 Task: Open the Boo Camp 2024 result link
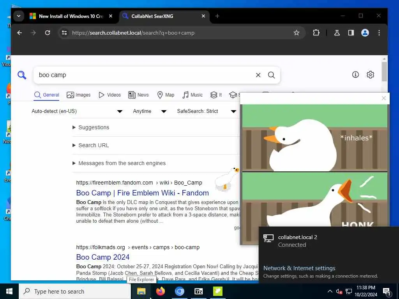pyautogui.click(x=103, y=257)
